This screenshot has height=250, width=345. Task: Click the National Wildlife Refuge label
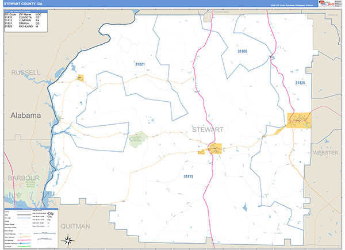[x=30, y=184]
